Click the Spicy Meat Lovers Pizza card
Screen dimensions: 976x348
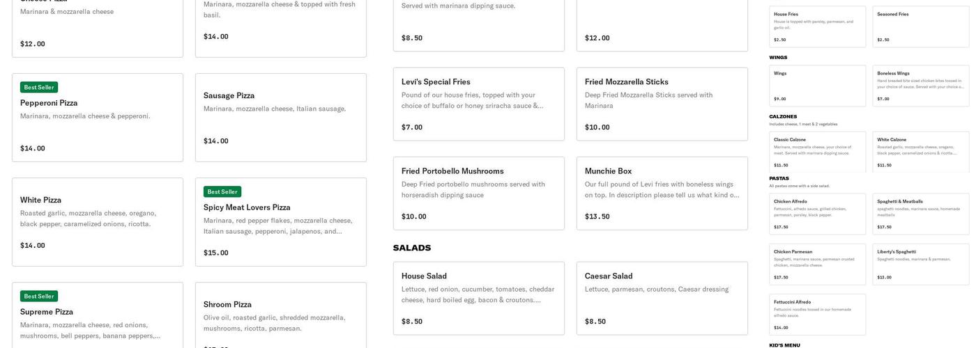(x=280, y=221)
